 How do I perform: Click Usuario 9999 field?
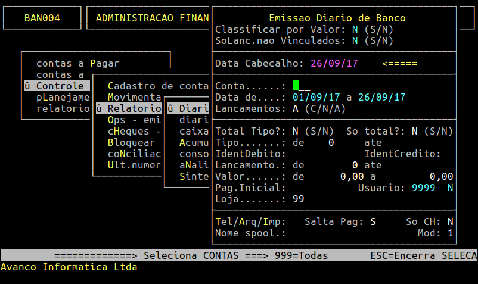(x=423, y=188)
